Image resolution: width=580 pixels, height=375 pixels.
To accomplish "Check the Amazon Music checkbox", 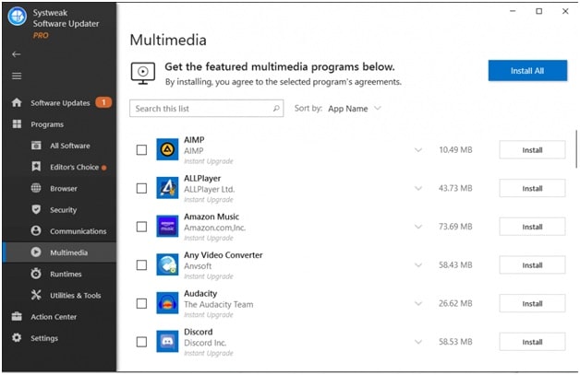I will (141, 227).
